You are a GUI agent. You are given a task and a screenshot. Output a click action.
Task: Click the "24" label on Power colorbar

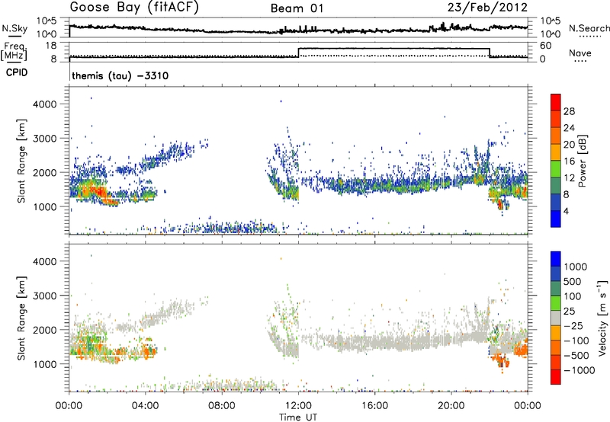pos(569,128)
